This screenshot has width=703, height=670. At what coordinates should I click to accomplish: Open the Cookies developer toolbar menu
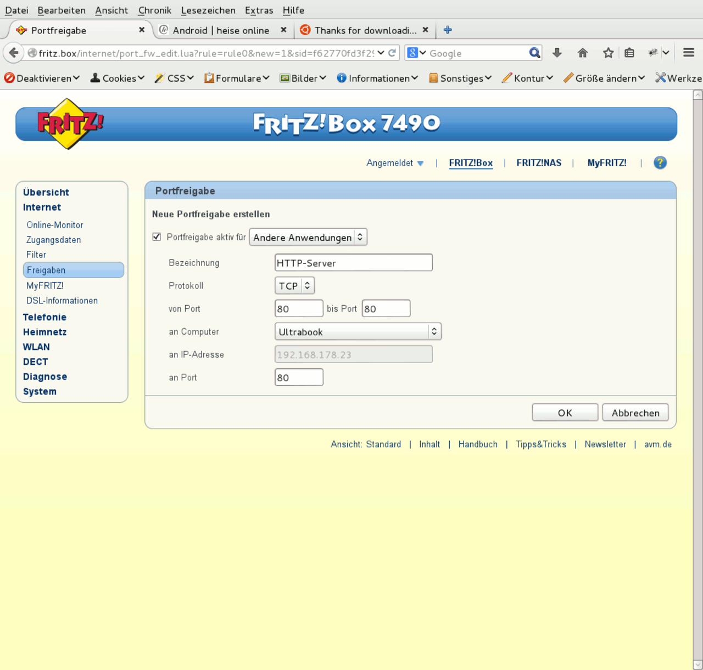click(118, 78)
